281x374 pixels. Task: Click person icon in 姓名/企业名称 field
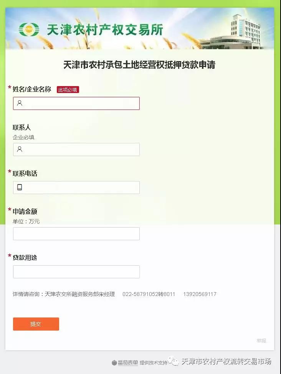(20, 103)
